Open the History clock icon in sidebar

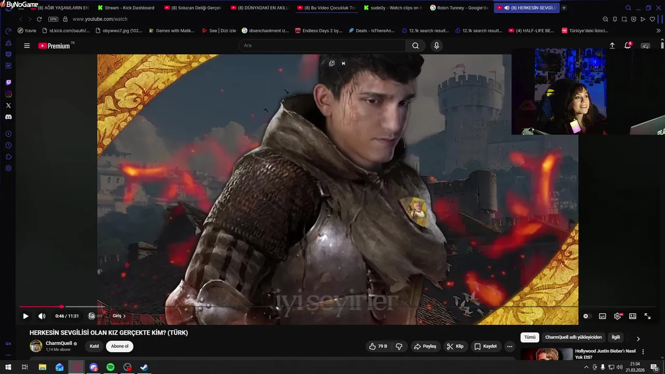click(8, 145)
